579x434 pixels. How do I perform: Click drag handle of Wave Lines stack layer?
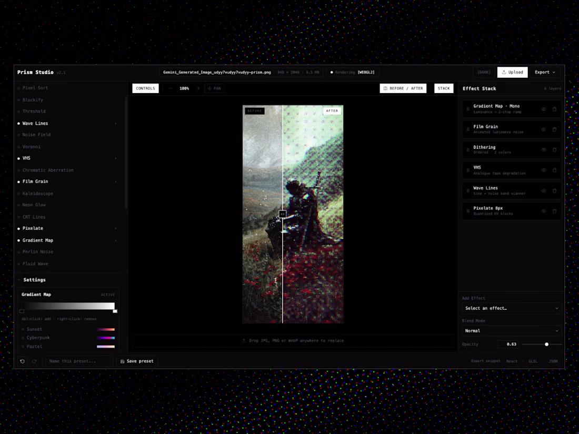(468, 191)
